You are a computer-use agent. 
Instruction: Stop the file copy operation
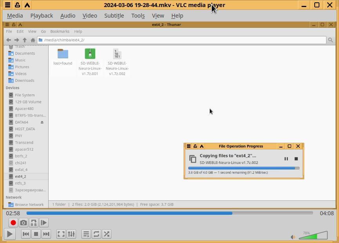296,159
